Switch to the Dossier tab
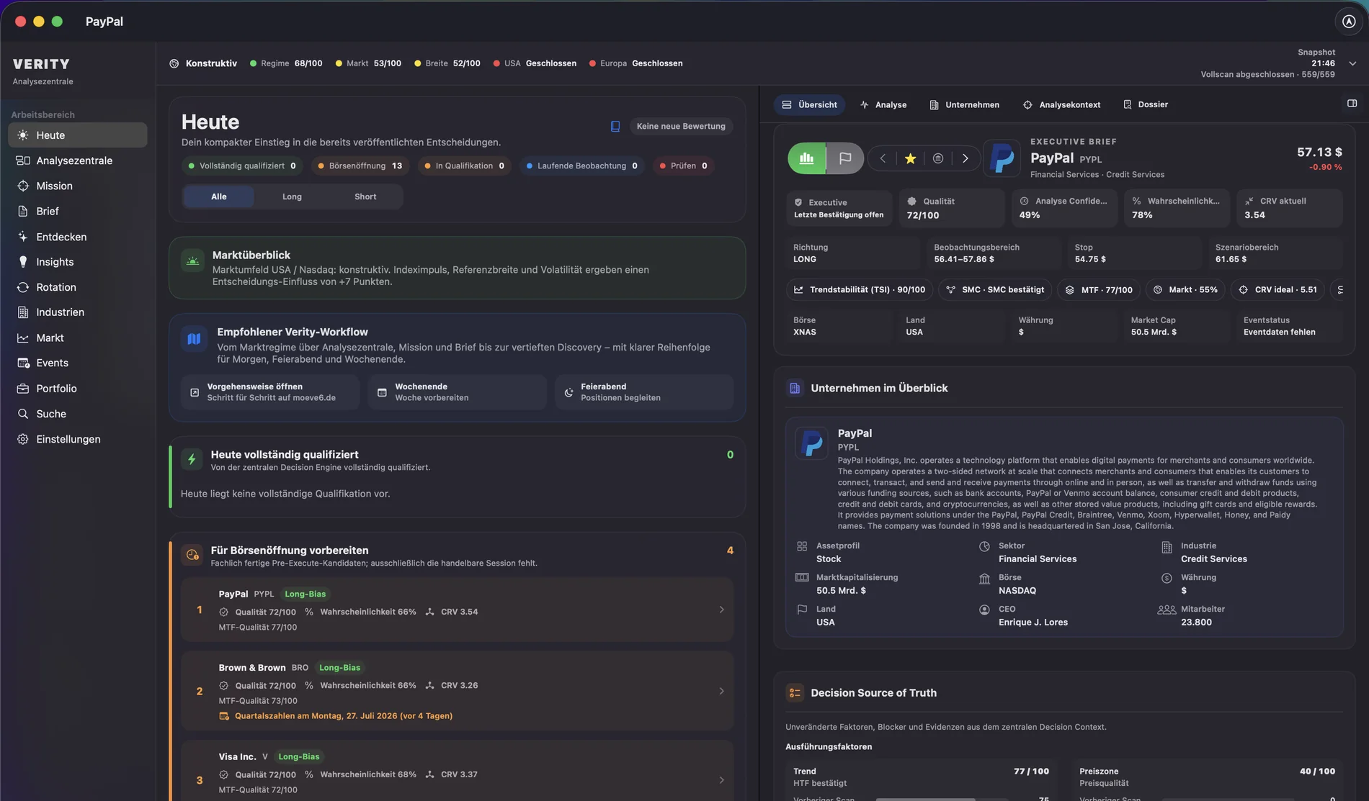The height and width of the screenshot is (801, 1369). pyautogui.click(x=1146, y=104)
